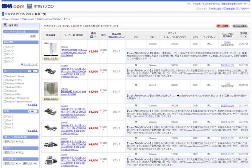Open the メモリ selection dropdown
This screenshot has width=252, height=168.
[10, 152]
